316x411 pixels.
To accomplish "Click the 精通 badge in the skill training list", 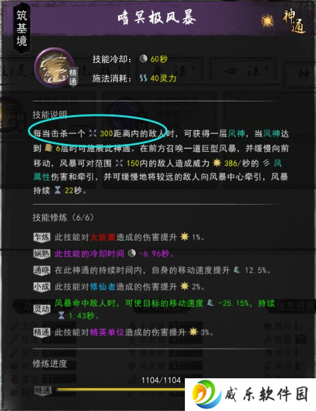I will tap(42, 332).
